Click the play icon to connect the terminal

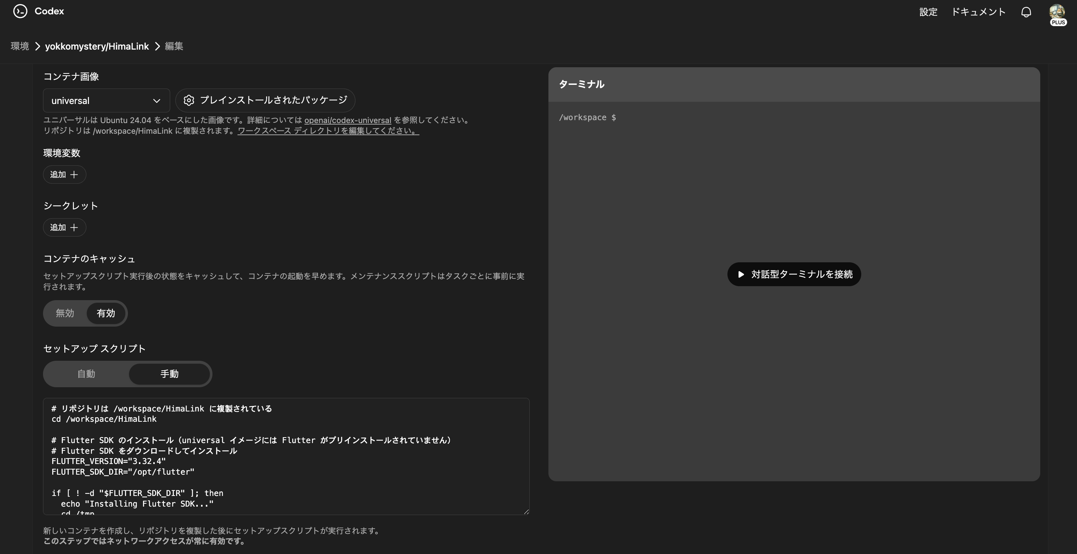[x=741, y=274]
